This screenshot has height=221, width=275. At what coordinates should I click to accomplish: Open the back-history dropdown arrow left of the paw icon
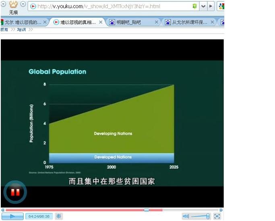pyautogui.click(x=3, y=4)
